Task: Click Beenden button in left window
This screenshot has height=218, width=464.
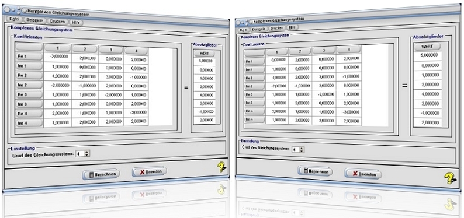Action: click(x=150, y=171)
